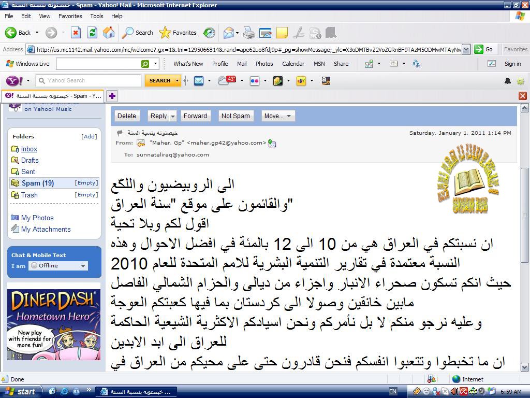Click the Yahoo! logo in Yahoo toolbar

pos(14,80)
